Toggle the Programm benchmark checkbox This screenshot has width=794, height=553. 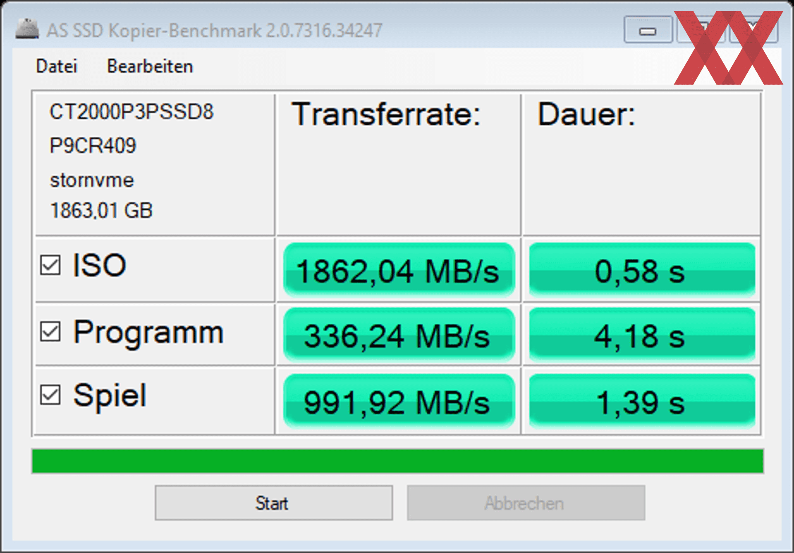(50, 331)
